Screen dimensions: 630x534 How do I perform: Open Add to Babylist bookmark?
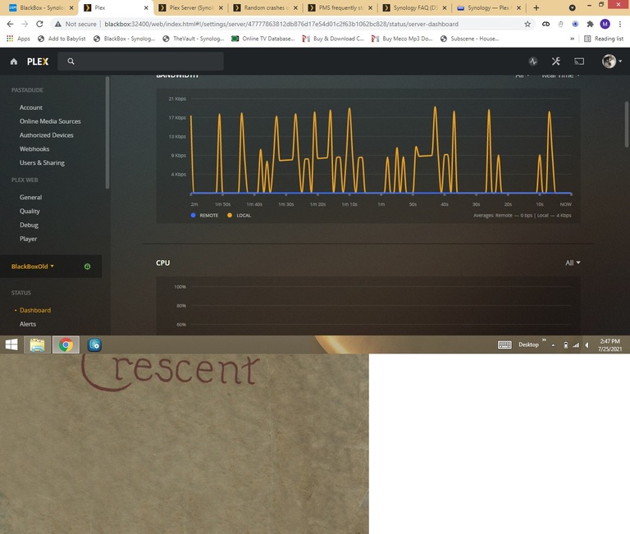[x=62, y=39]
